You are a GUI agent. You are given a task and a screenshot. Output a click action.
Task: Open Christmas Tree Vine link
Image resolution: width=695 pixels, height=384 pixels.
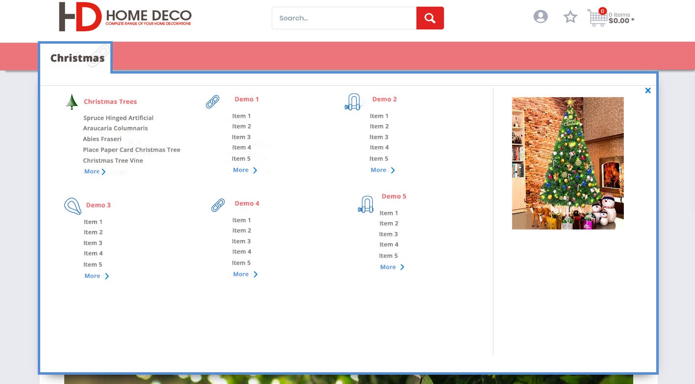point(113,160)
